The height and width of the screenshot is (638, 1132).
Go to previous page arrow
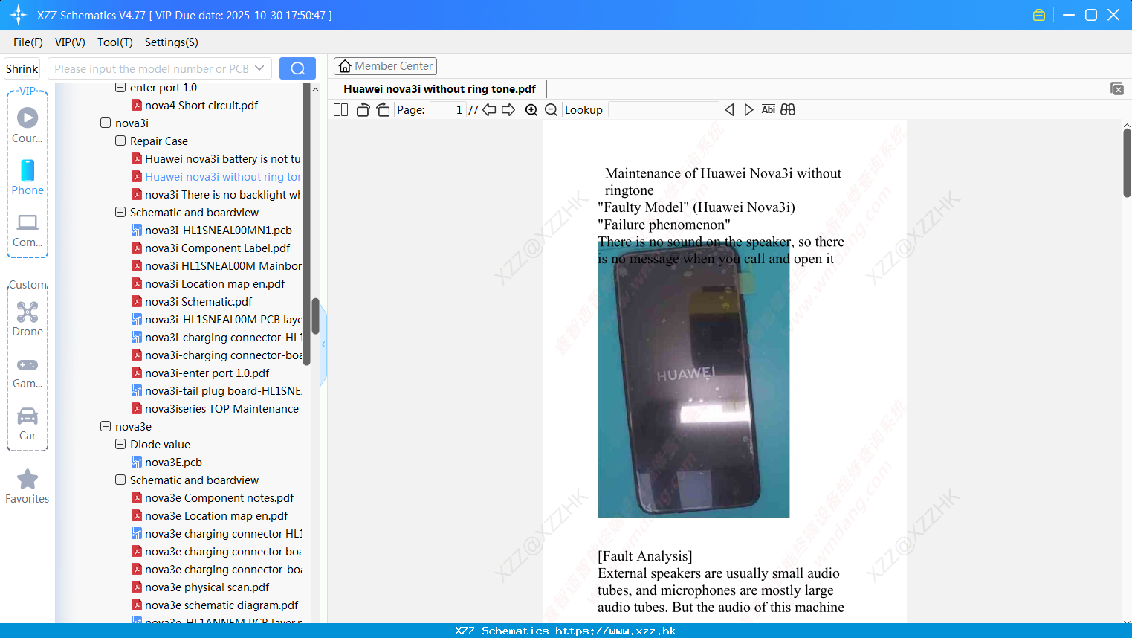pyautogui.click(x=489, y=109)
